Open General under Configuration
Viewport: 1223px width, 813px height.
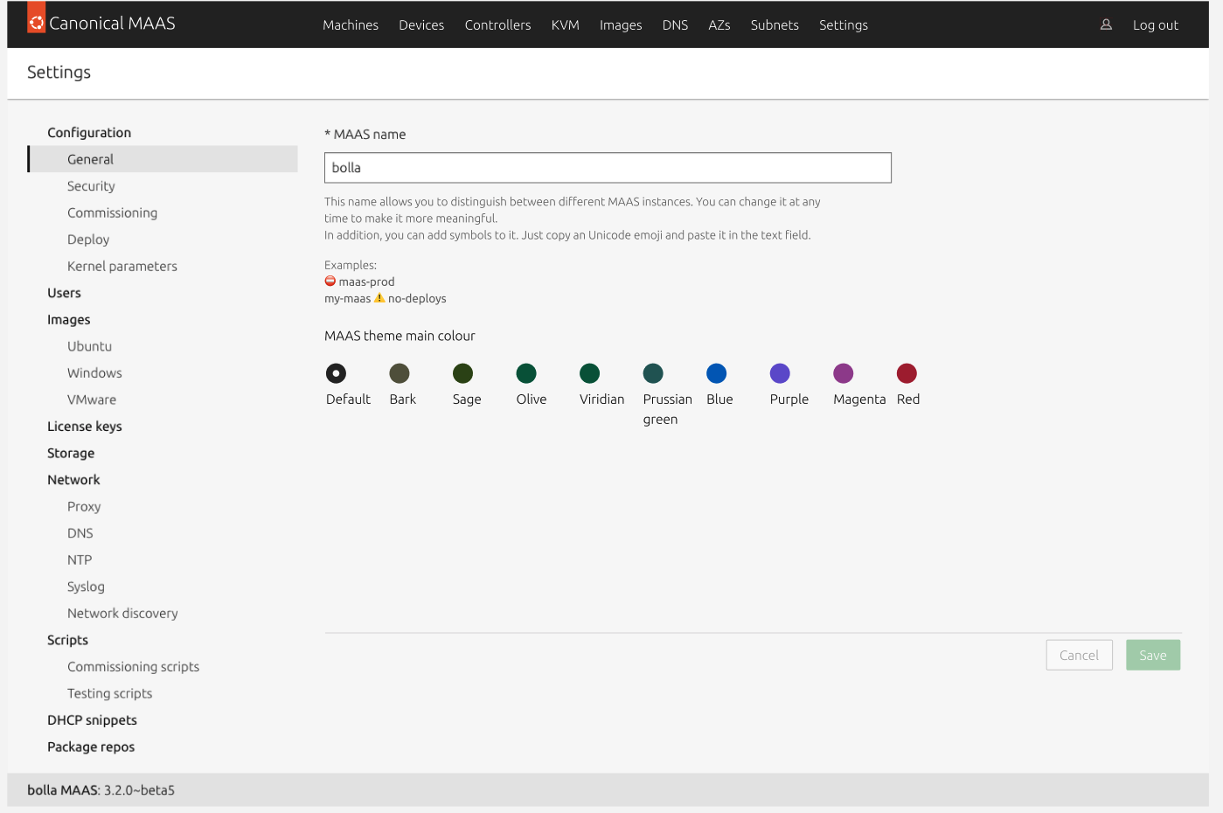click(x=163, y=159)
